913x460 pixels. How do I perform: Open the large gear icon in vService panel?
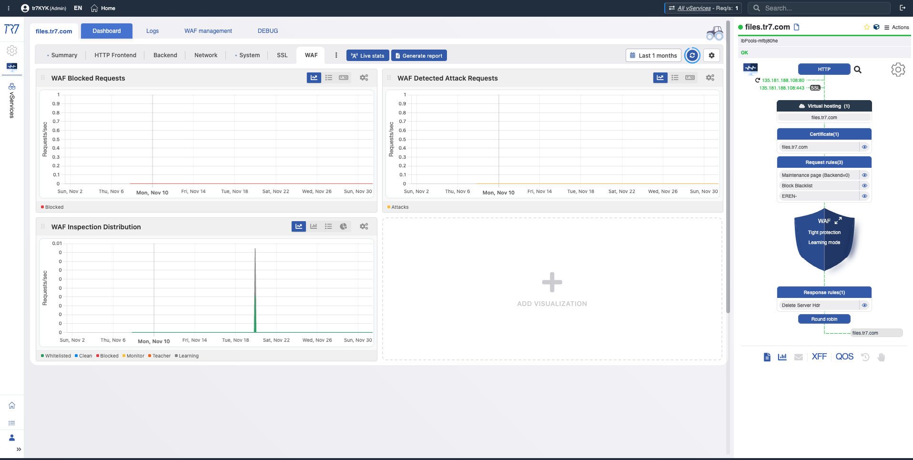[x=898, y=70]
